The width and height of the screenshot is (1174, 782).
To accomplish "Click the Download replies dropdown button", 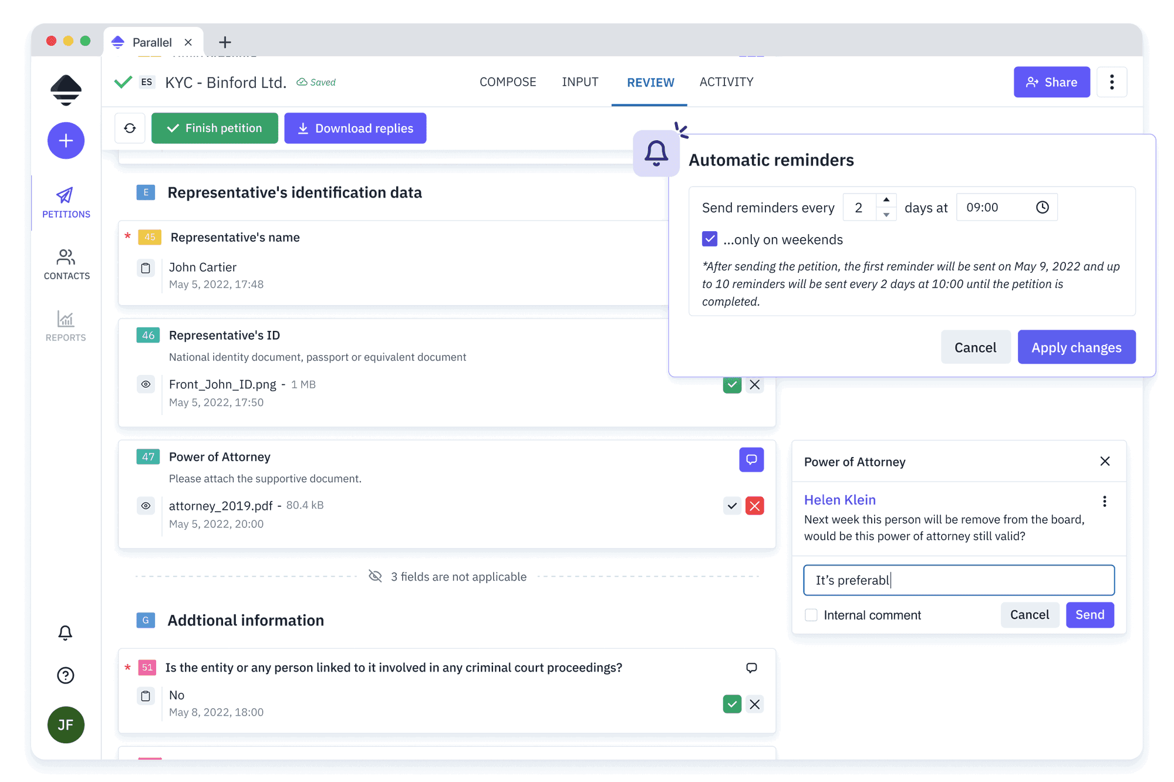I will click(355, 128).
